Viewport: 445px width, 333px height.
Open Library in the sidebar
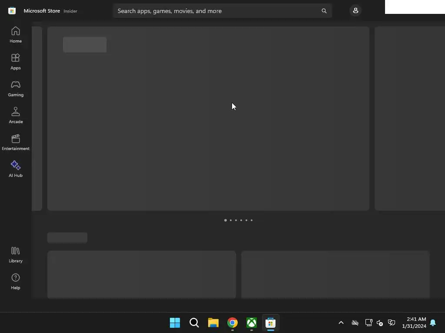point(16,255)
